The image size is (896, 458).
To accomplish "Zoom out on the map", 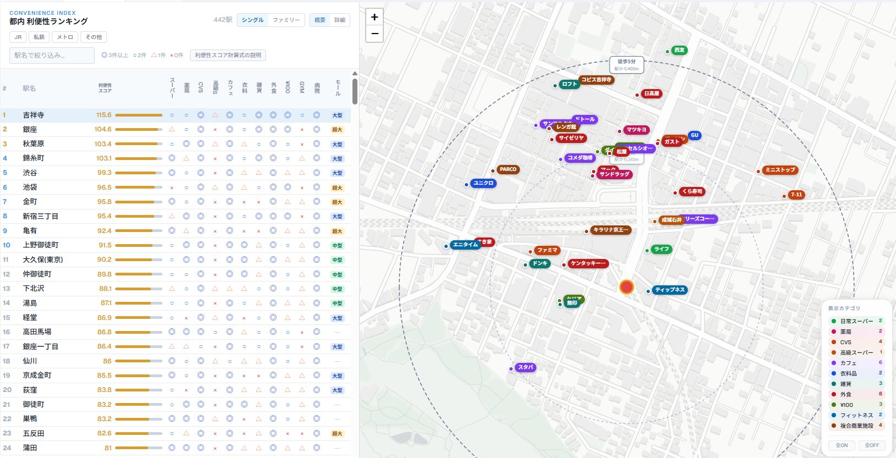I will (x=374, y=34).
